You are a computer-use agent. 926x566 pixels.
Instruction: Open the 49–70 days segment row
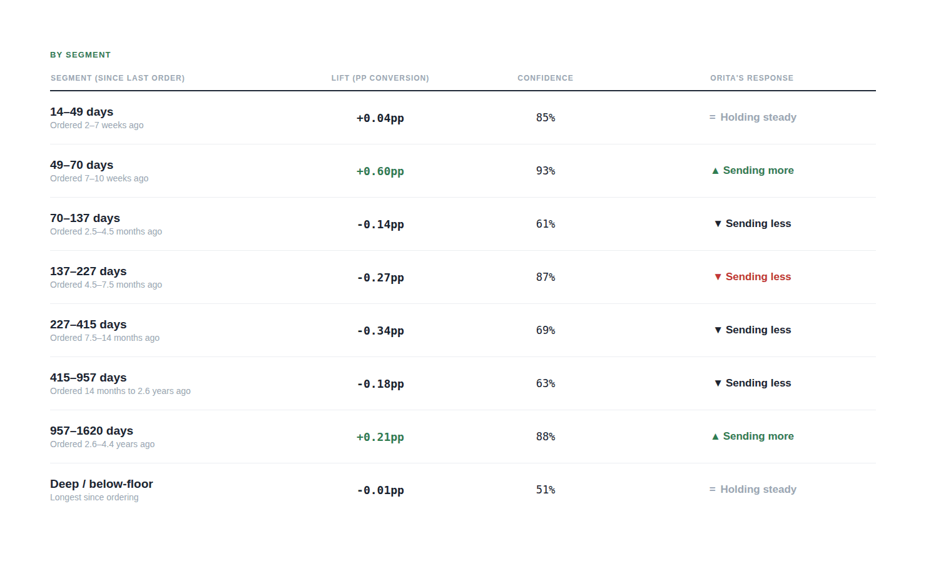(x=463, y=171)
